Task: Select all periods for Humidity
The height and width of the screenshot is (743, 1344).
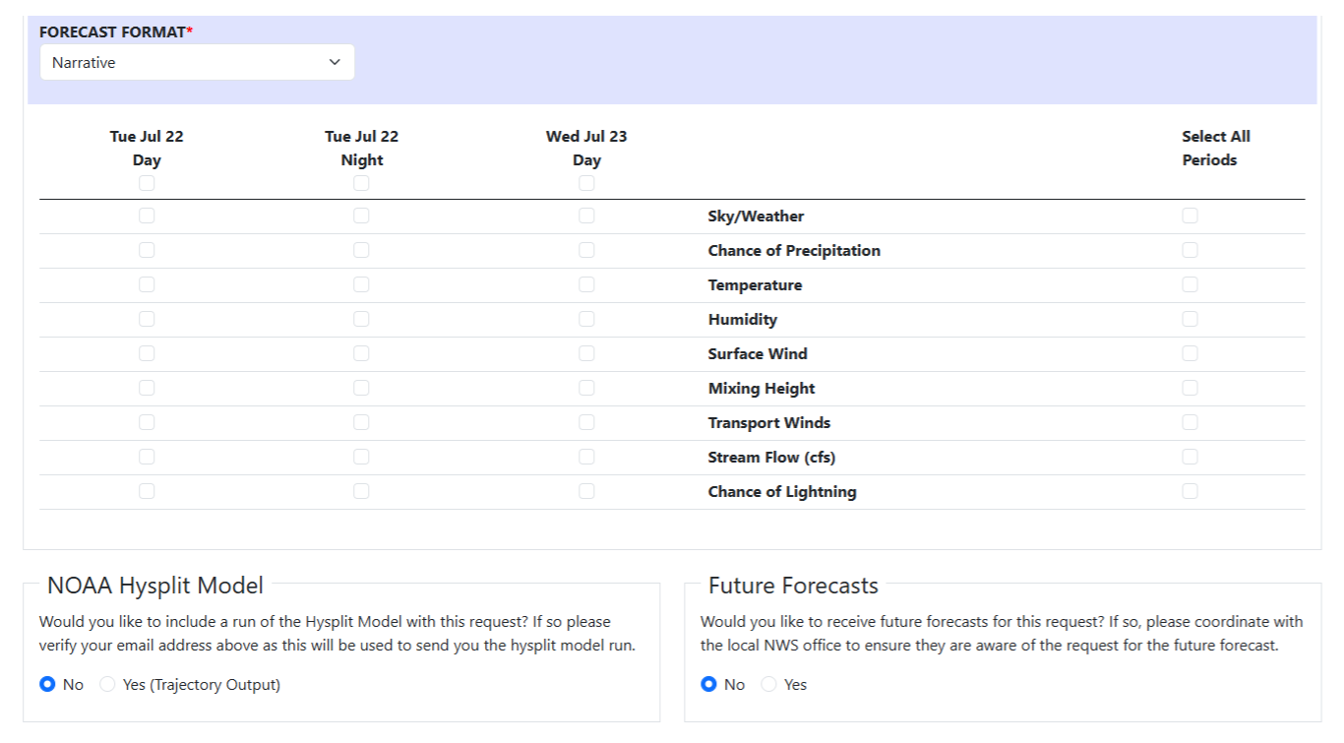Action: [1190, 318]
